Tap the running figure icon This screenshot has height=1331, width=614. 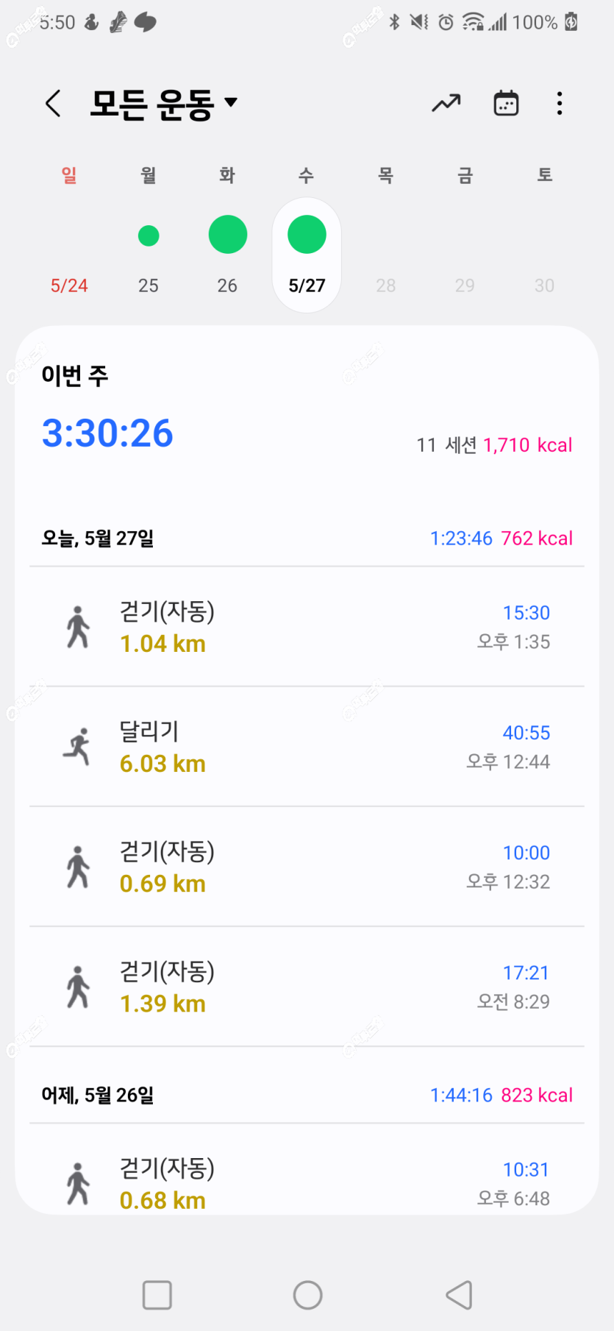pyautogui.click(x=77, y=747)
